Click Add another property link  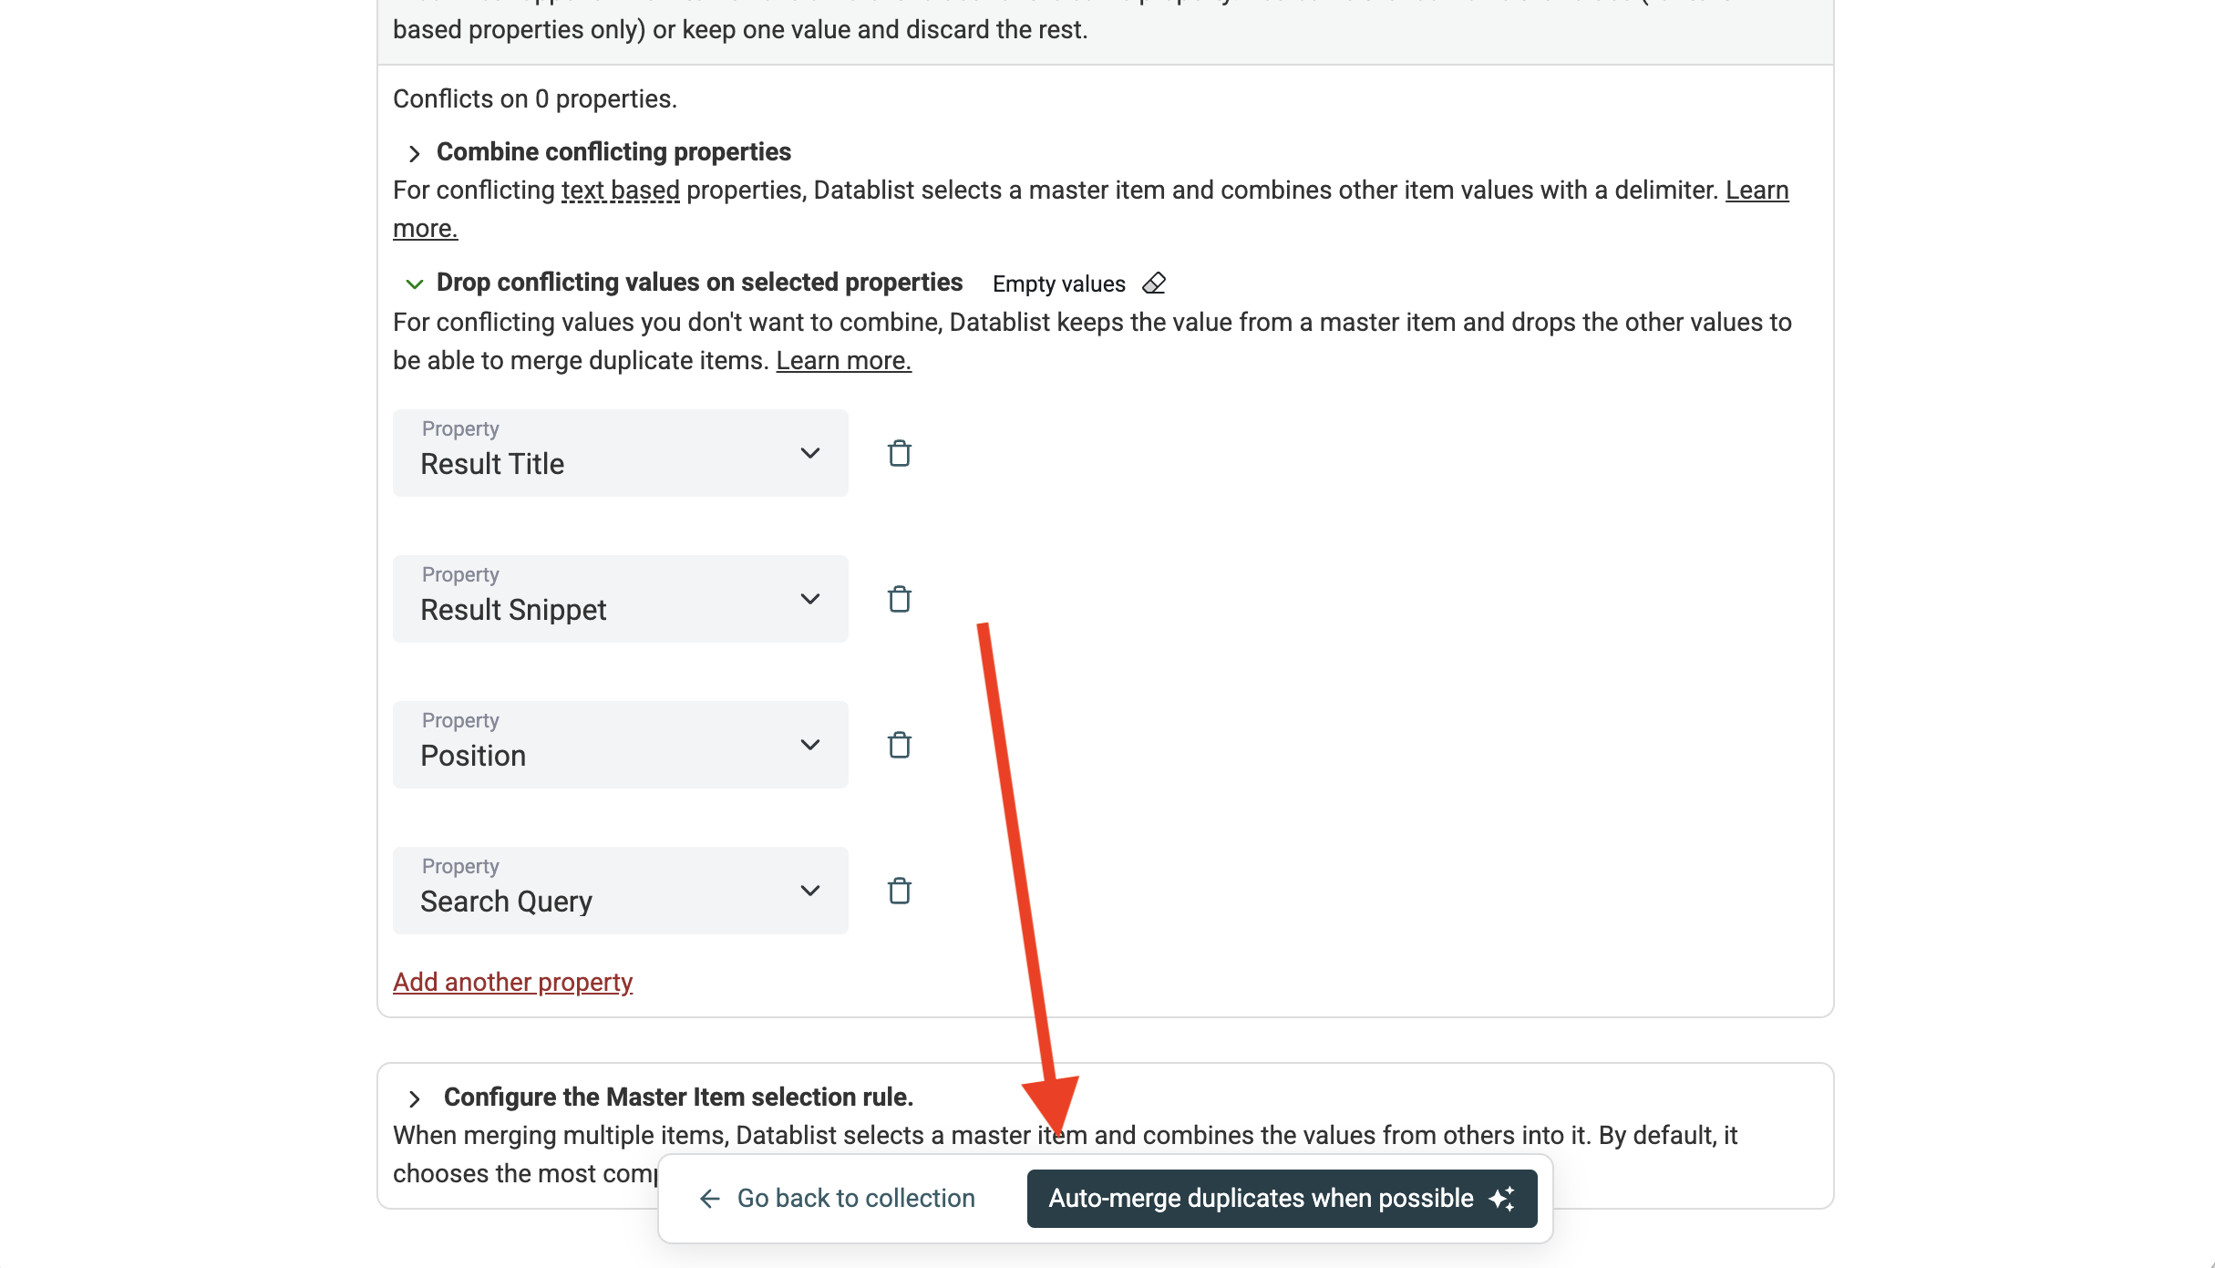pyautogui.click(x=512, y=982)
